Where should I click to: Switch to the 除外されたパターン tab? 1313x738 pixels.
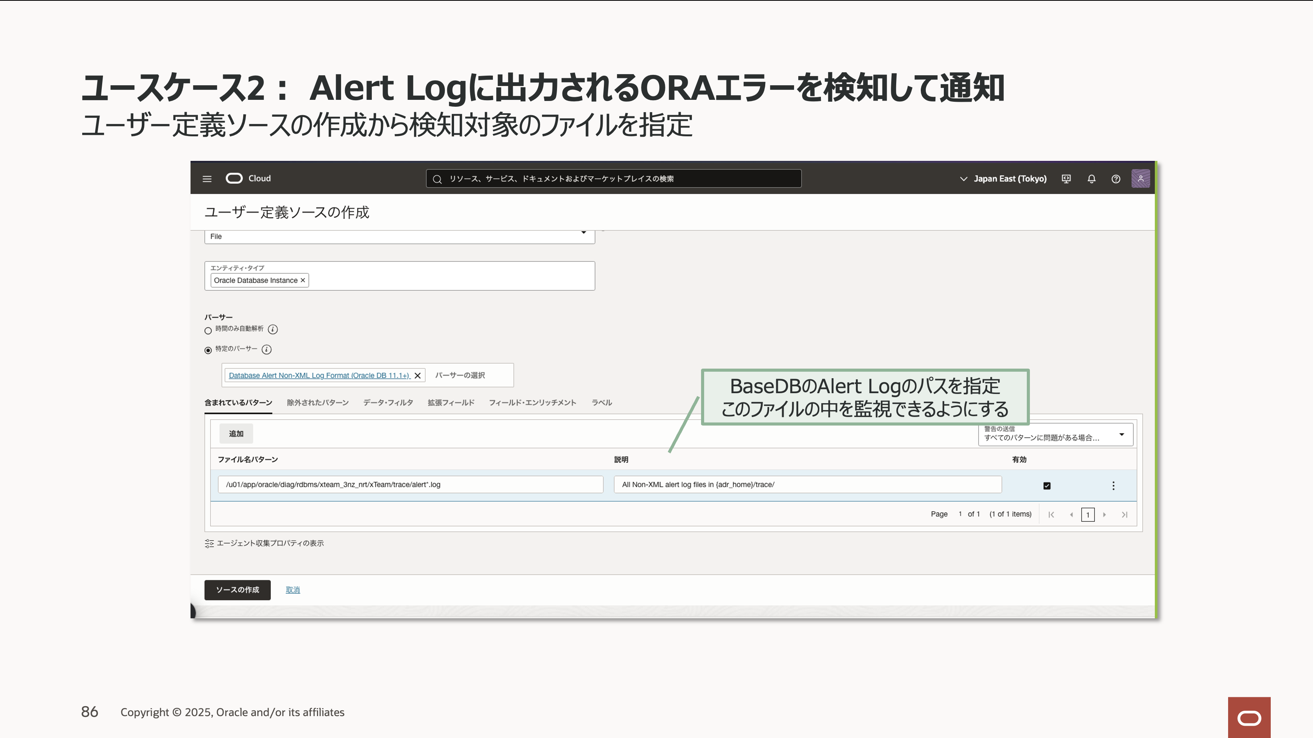point(318,402)
